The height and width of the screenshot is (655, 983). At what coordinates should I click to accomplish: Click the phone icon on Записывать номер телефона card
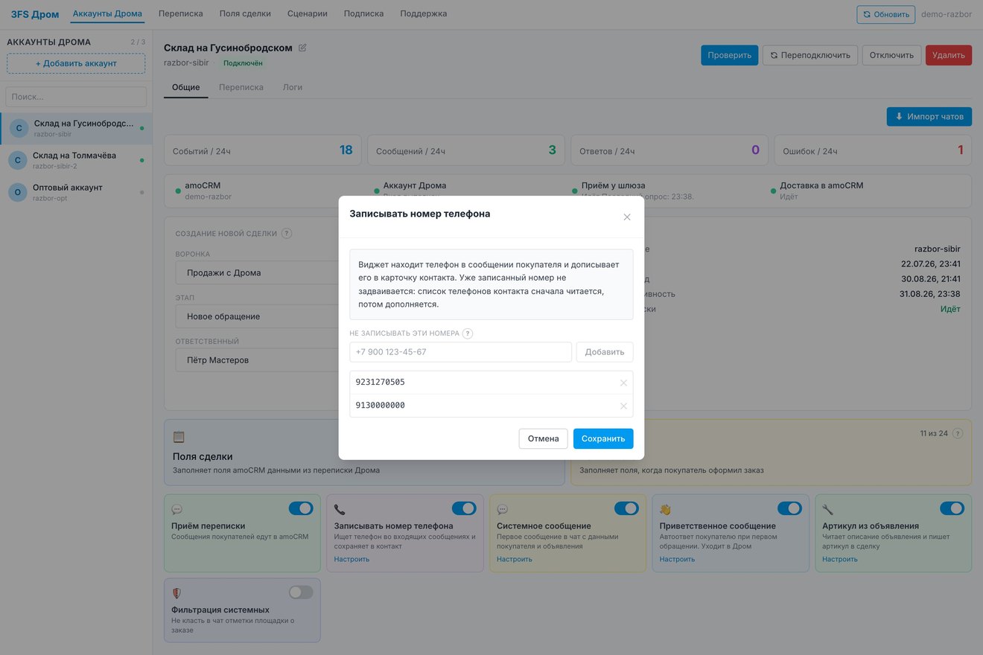340,510
